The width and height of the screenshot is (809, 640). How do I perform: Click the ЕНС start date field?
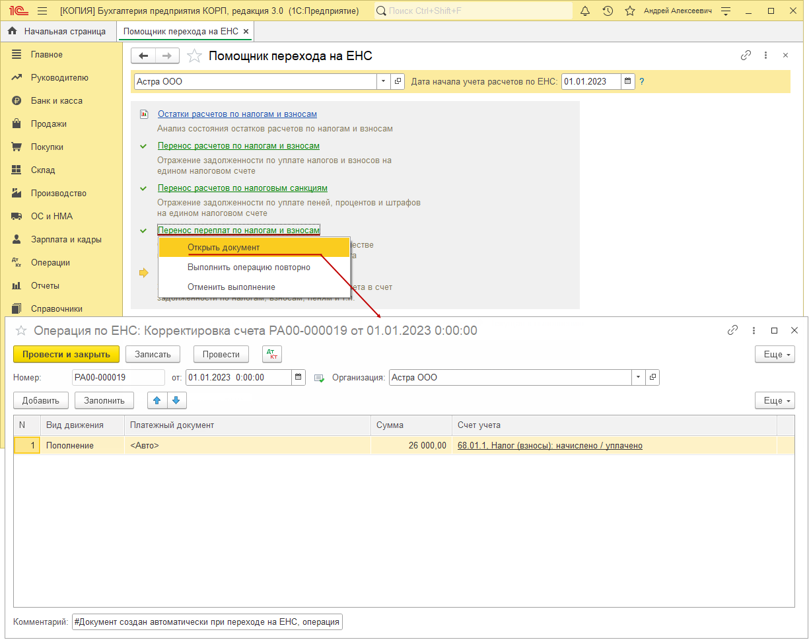[x=591, y=82]
